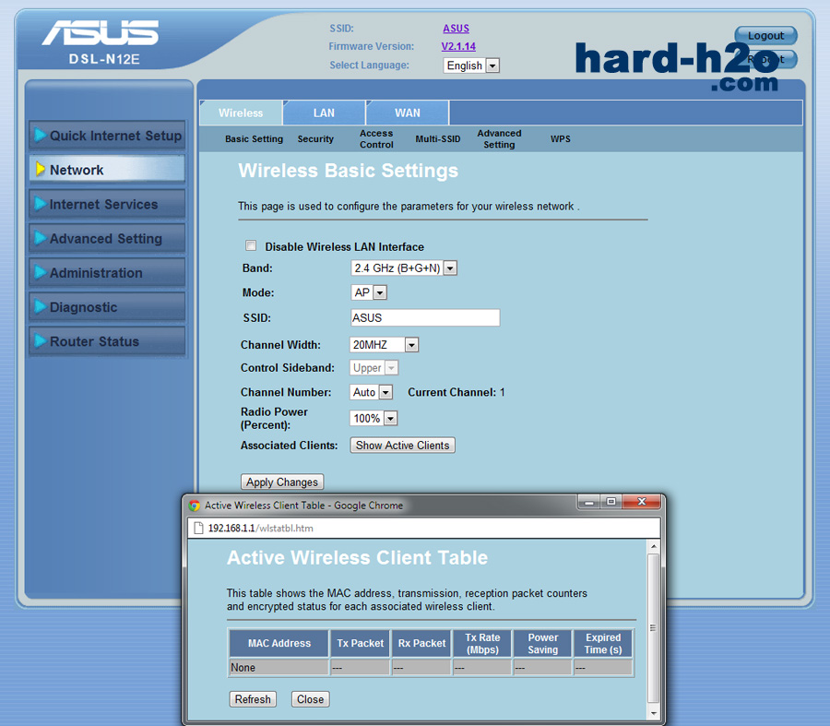Open Quick Internet Setup in the sidebar
Viewport: 830px width, 726px height.
point(108,136)
